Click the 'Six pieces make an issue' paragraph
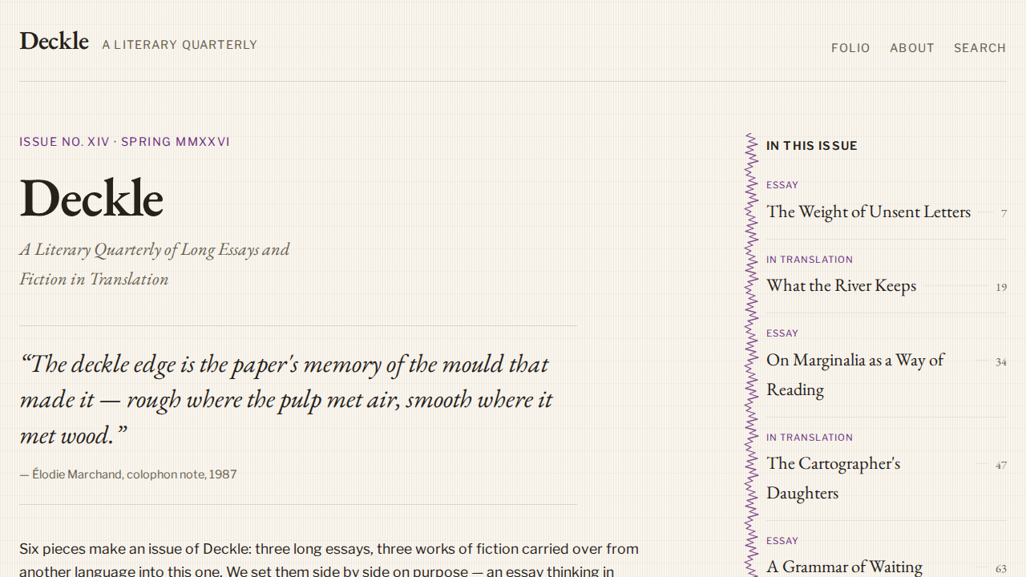The width and height of the screenshot is (1026, 577). click(x=329, y=559)
